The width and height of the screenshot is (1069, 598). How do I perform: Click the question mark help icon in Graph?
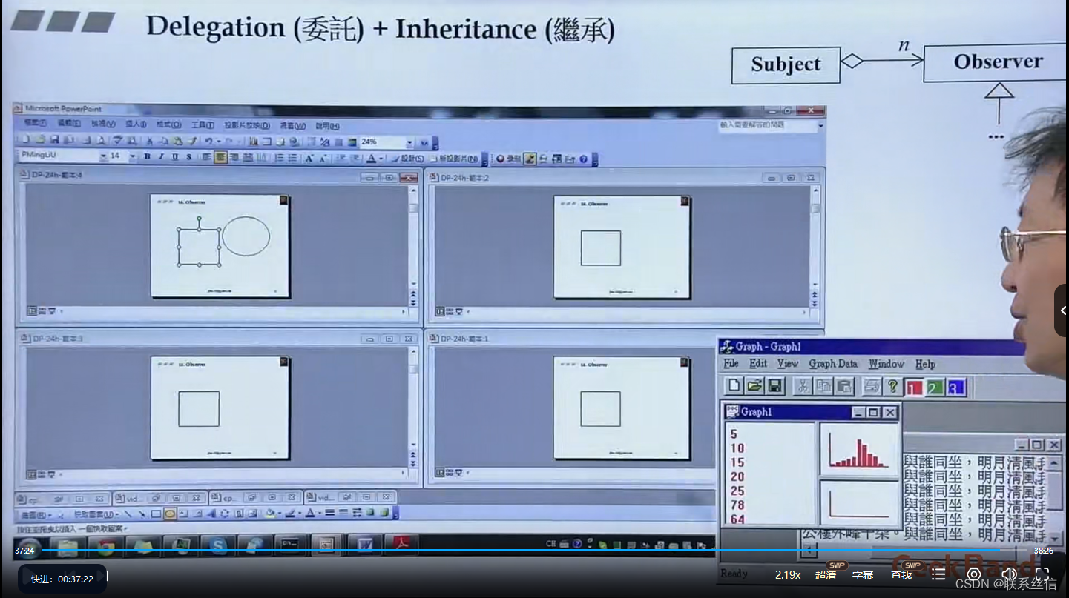tap(893, 386)
